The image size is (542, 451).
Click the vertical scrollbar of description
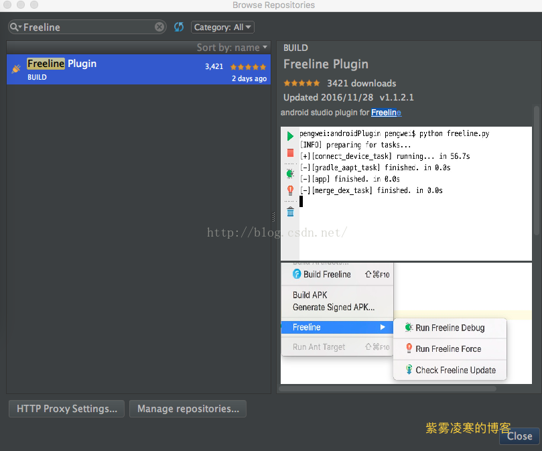[x=537, y=171]
